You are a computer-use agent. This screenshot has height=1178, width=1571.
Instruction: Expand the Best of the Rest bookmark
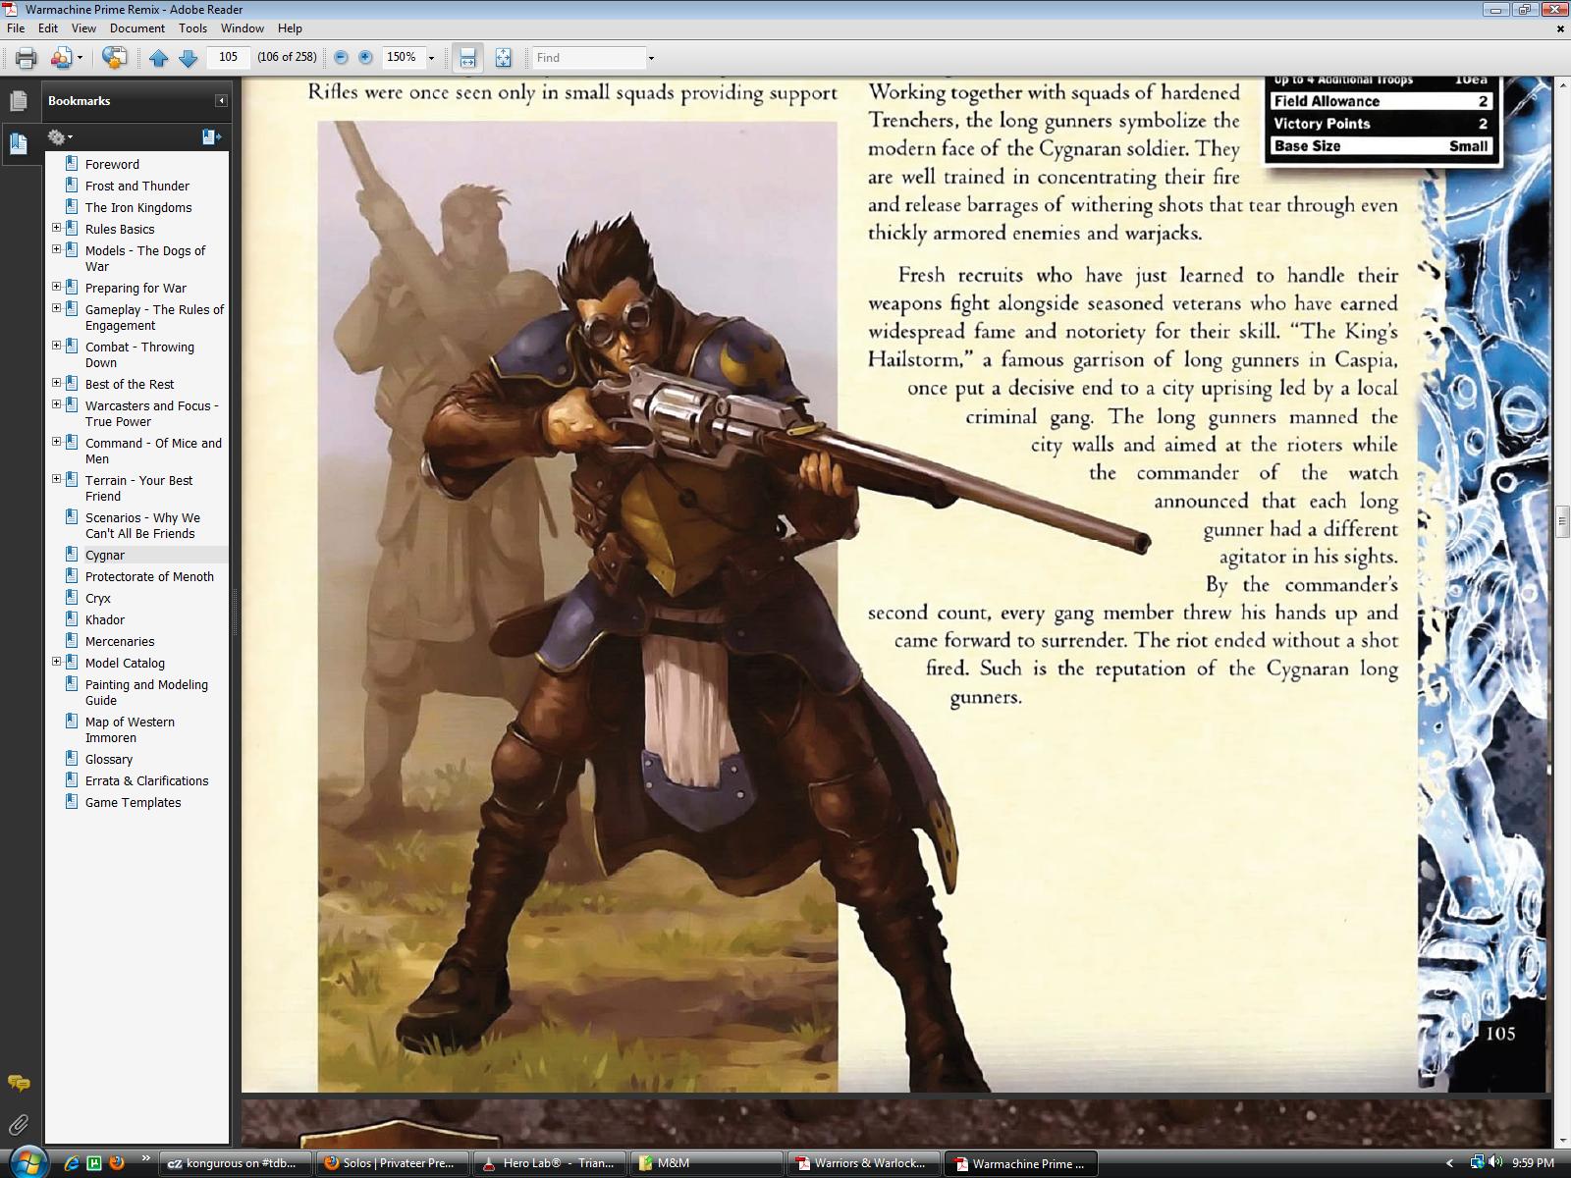pyautogui.click(x=56, y=383)
